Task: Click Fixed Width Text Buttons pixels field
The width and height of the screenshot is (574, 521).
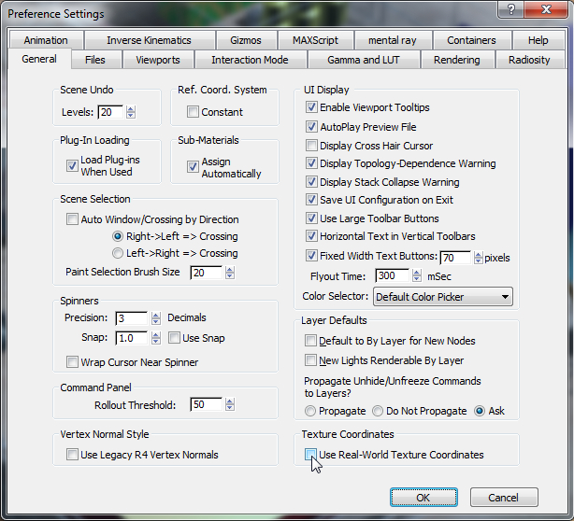Action: (455, 258)
